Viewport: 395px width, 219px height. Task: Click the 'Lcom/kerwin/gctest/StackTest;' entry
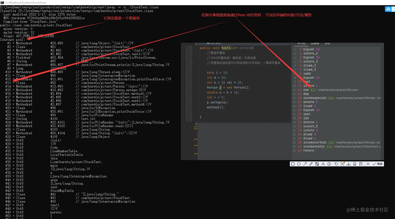(x=76, y=162)
